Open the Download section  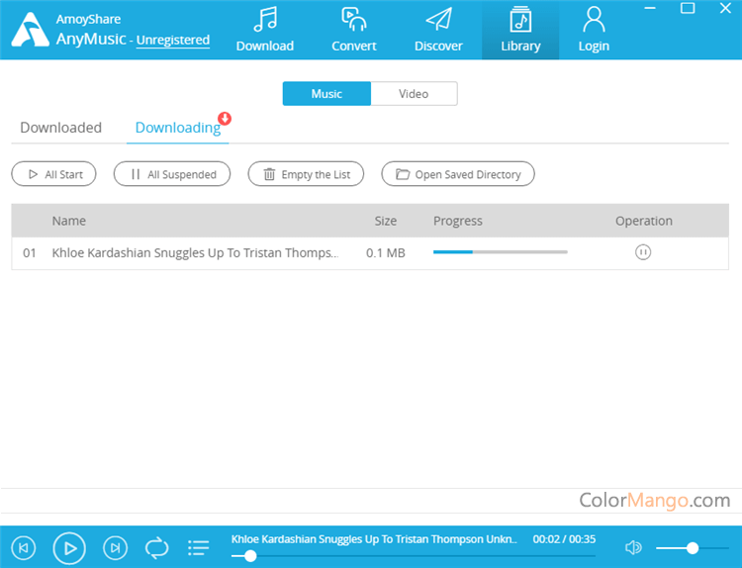(264, 30)
